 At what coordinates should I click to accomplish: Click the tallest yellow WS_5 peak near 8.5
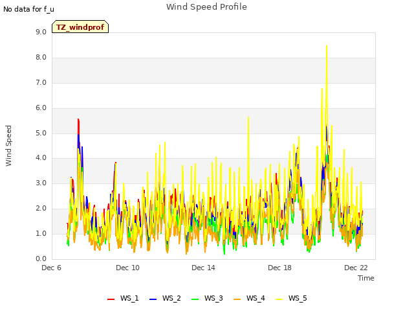pyautogui.click(x=327, y=47)
